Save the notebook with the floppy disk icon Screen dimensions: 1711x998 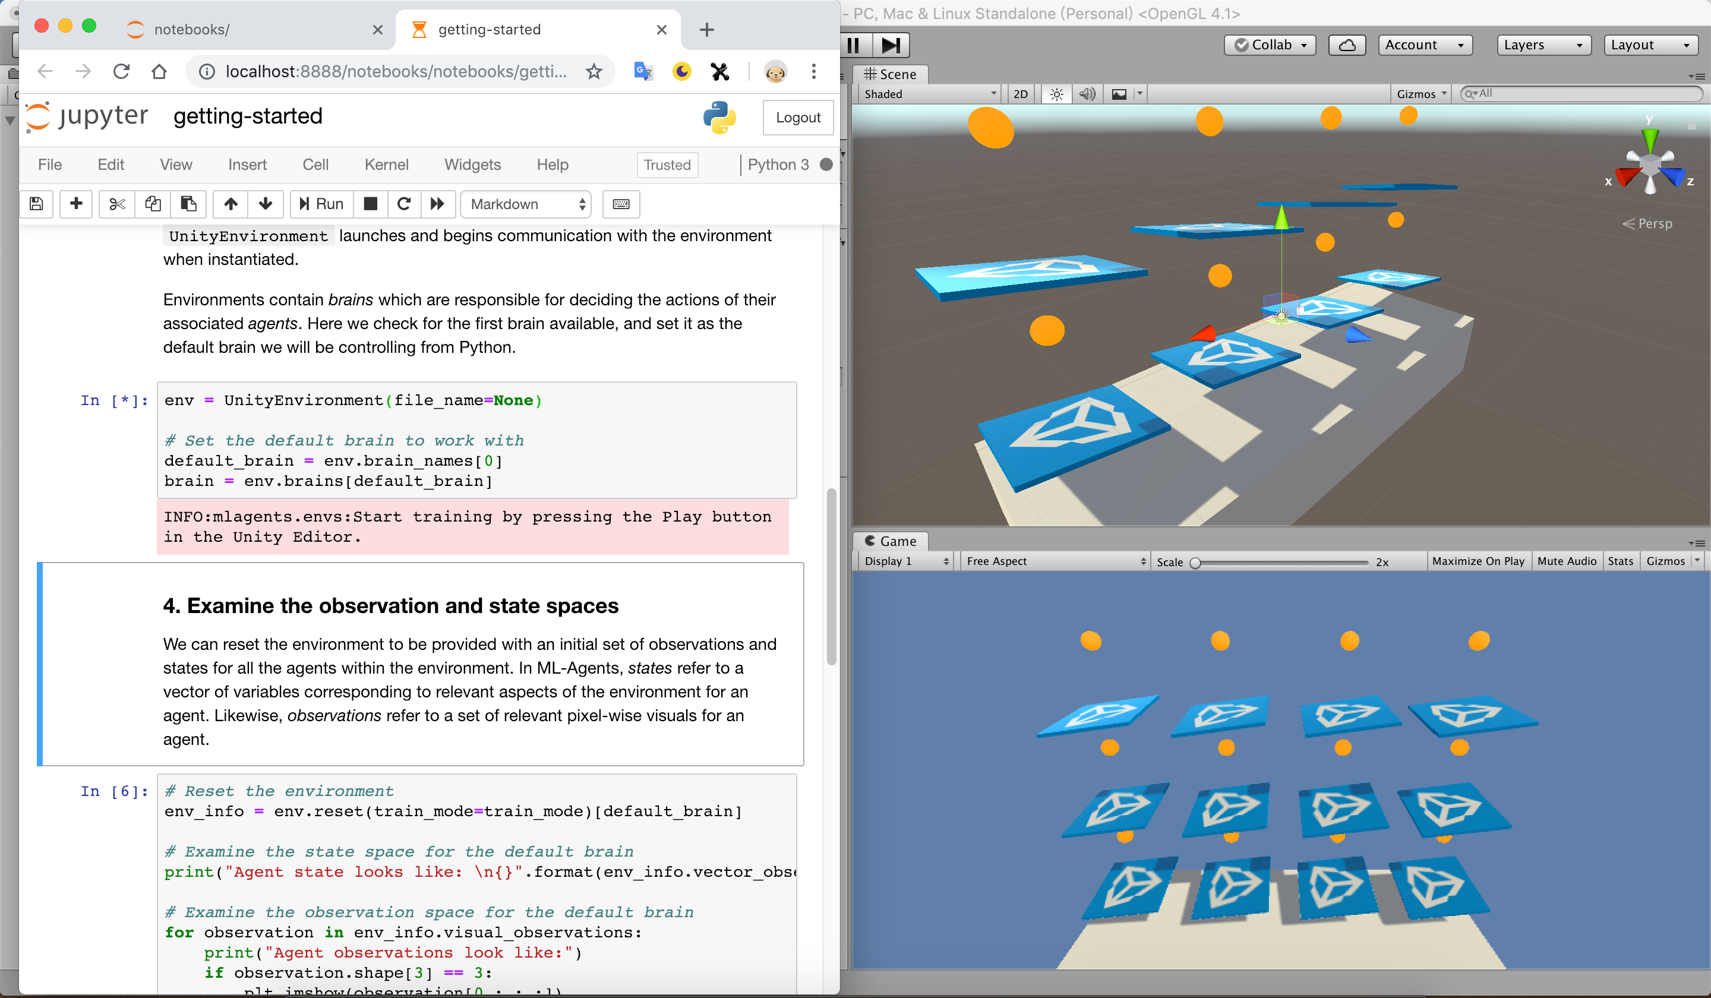click(x=37, y=204)
